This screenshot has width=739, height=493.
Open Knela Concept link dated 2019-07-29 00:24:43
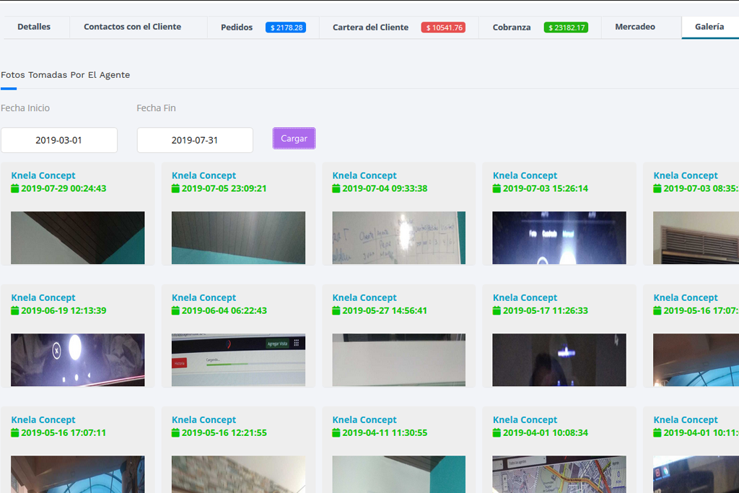pos(43,175)
